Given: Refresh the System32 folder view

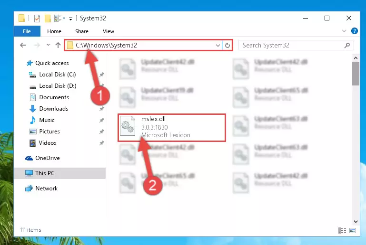Looking at the screenshot, I should 228,46.
